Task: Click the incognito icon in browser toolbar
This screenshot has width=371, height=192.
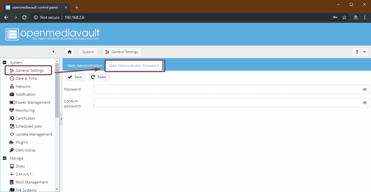Action: pyautogui.click(x=356, y=17)
